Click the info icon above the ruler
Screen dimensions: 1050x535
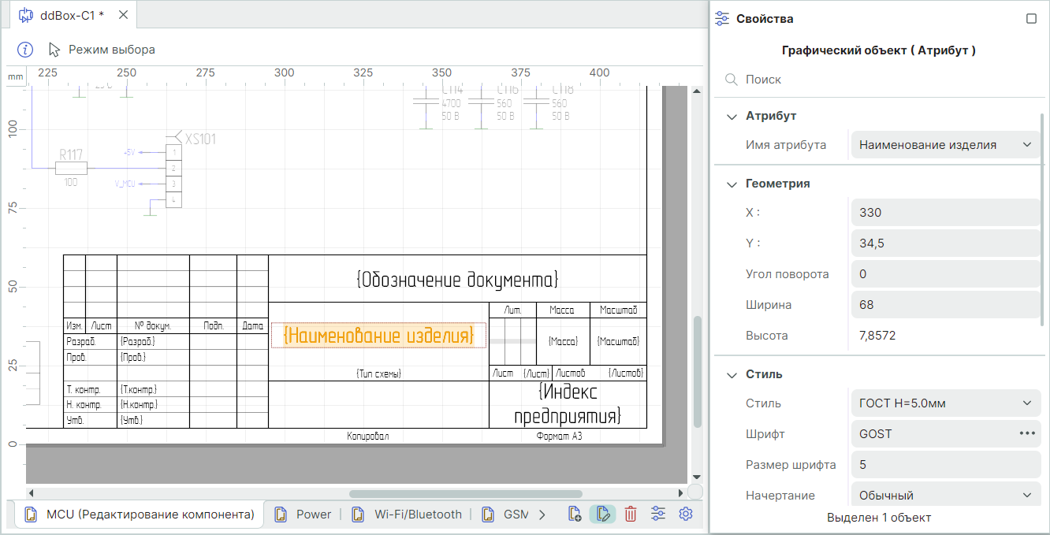pos(25,50)
